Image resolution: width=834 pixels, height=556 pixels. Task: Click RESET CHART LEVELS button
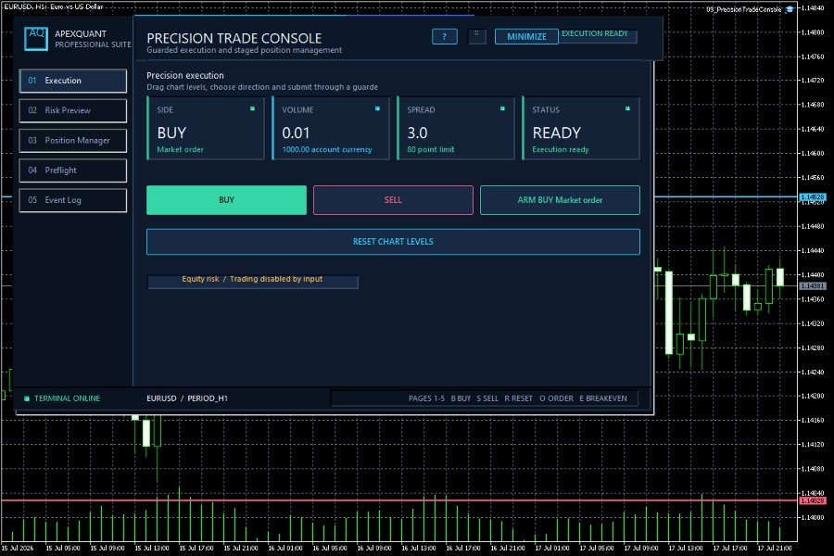pos(393,242)
